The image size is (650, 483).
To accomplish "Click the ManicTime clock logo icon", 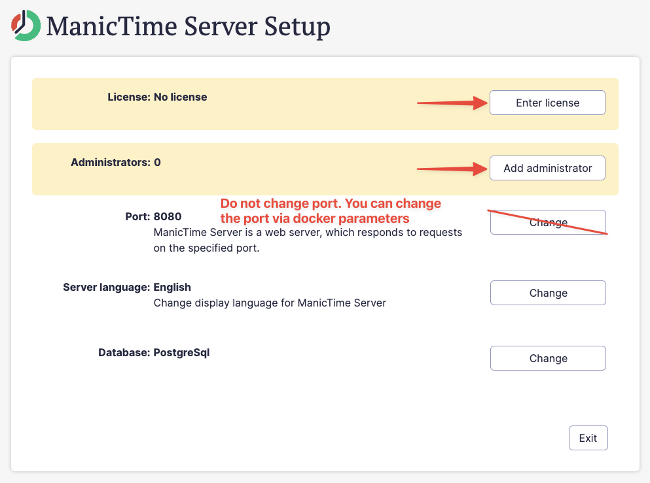I will (25, 25).
